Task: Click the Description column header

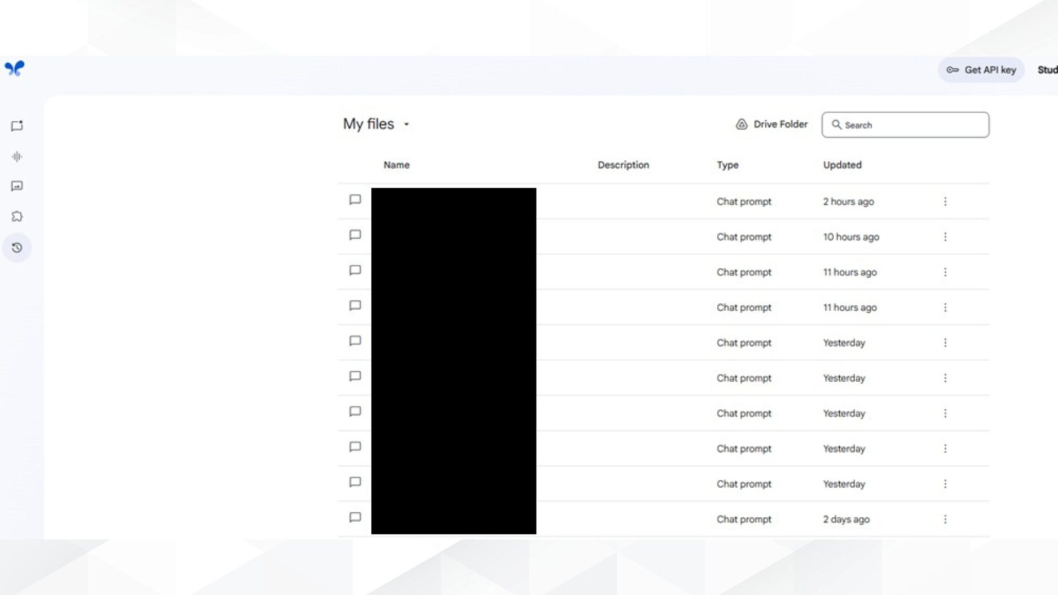Action: point(623,165)
